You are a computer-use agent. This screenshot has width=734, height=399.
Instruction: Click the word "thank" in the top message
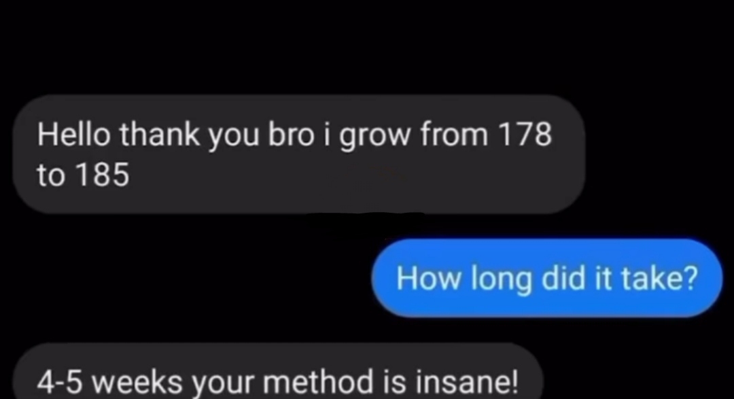pyautogui.click(x=159, y=135)
